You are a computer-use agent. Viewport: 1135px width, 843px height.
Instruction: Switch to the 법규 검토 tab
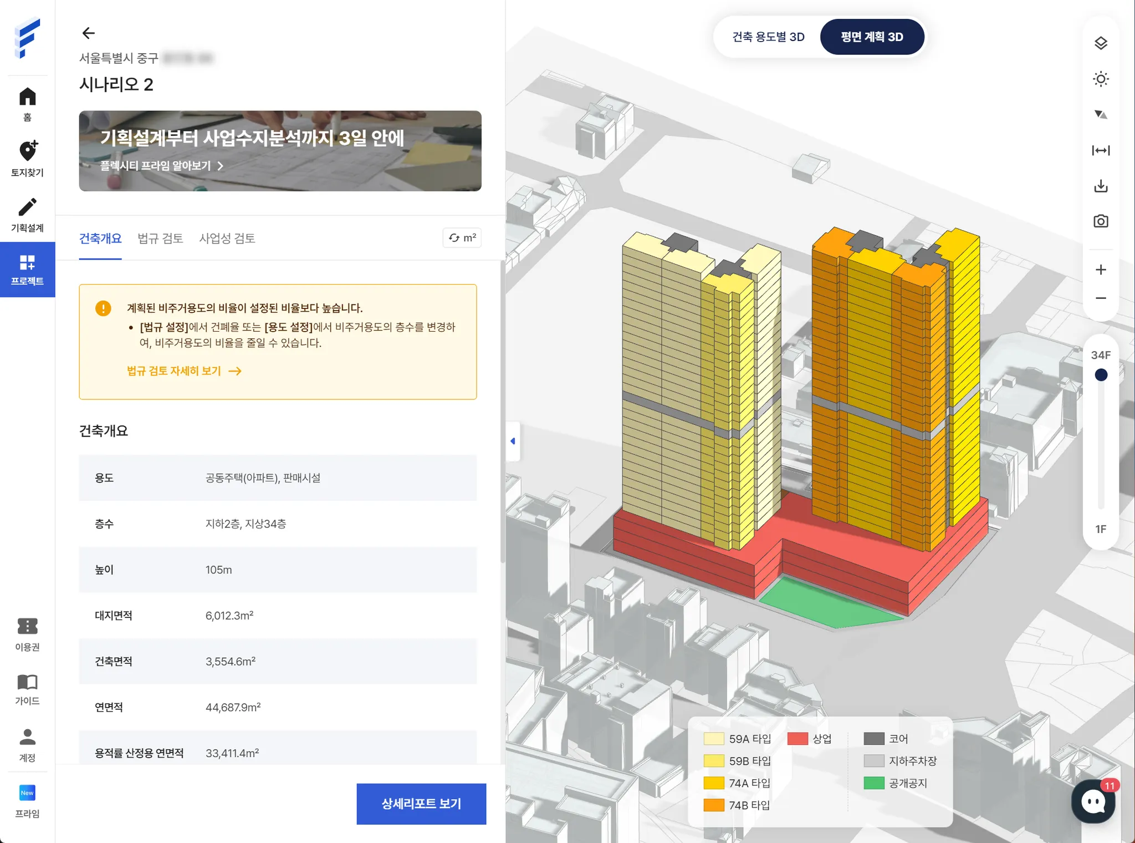pos(160,238)
